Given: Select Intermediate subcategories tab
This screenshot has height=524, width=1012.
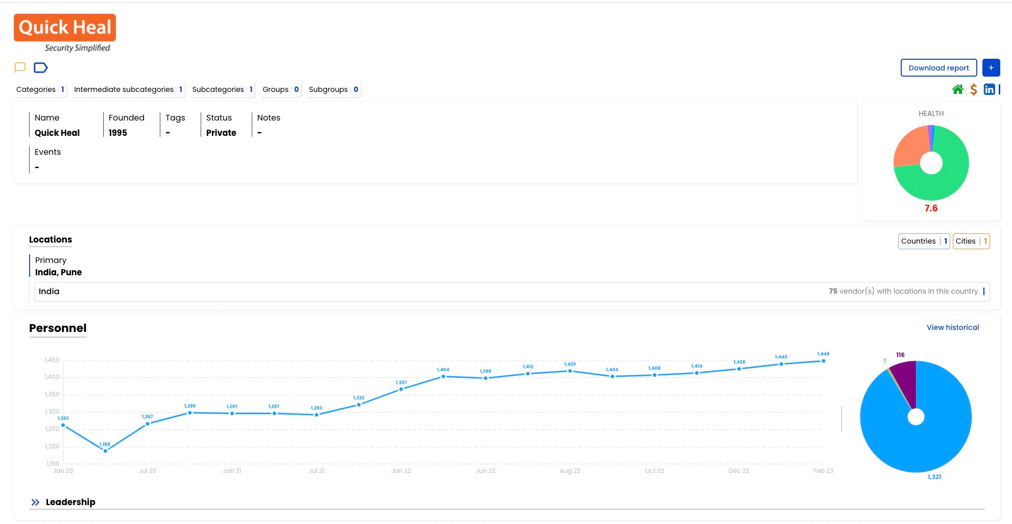Looking at the screenshot, I should (128, 89).
